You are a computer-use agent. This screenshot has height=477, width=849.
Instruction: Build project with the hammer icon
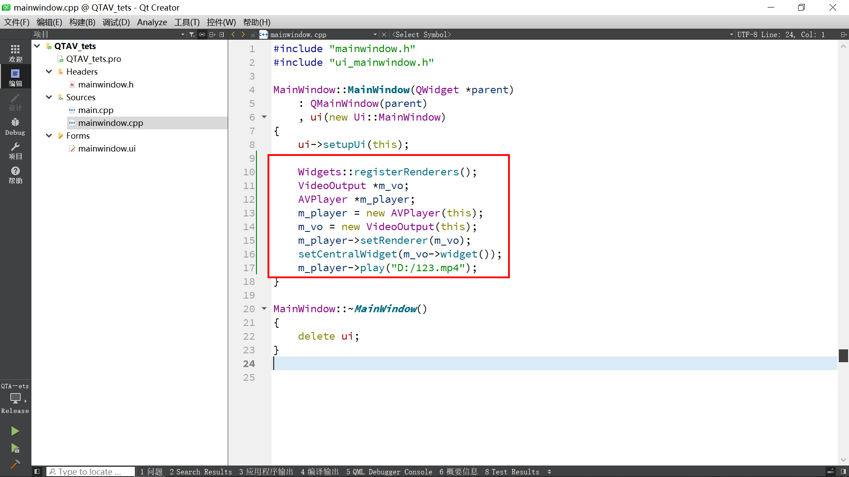[15, 464]
